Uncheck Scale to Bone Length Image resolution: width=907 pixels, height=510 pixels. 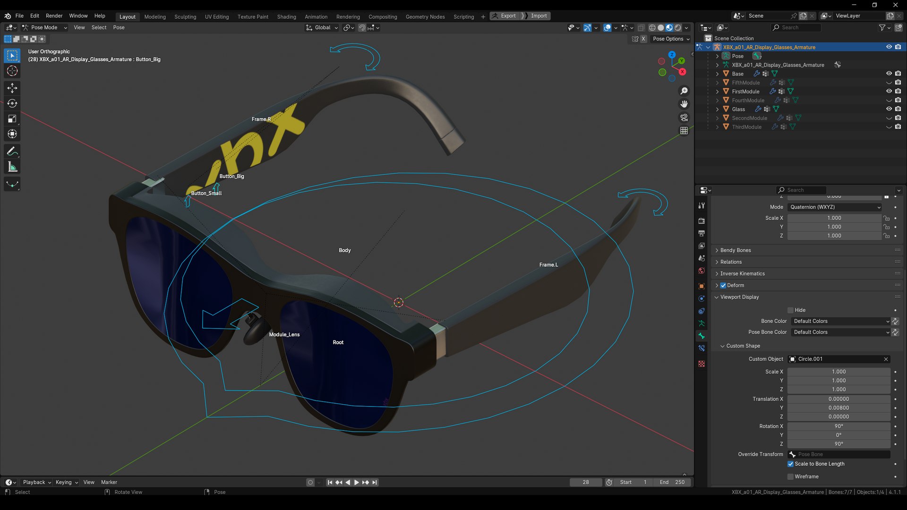tap(790, 464)
